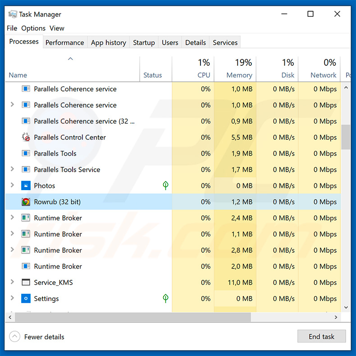
Task: Click the horizontal scroll right arrow
Action: point(336,317)
